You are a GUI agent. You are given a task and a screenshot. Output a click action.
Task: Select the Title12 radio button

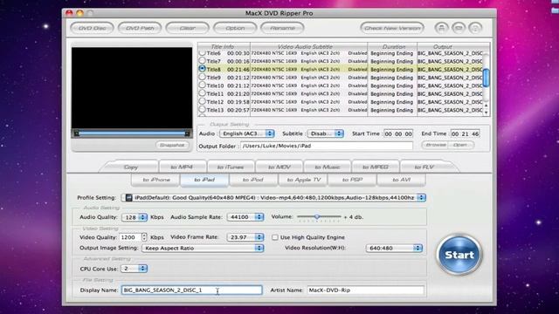pyautogui.click(x=202, y=101)
